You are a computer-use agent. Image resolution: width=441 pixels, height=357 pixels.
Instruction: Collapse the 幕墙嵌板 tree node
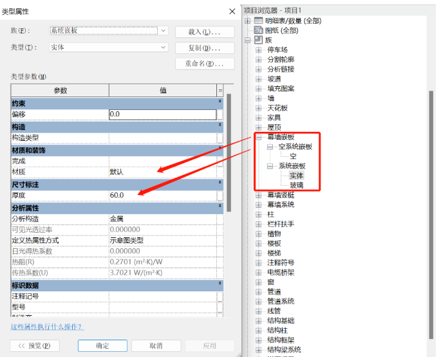[x=258, y=137]
